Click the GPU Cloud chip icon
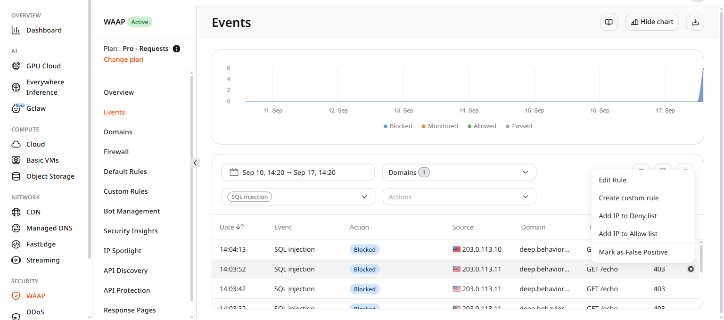Screen dimensions: 724x320 tap(16, 66)
